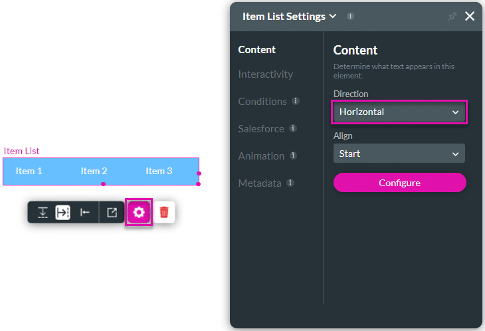Open the Align dropdown showing Start
Viewport: 485px width, 331px height.
click(x=399, y=154)
